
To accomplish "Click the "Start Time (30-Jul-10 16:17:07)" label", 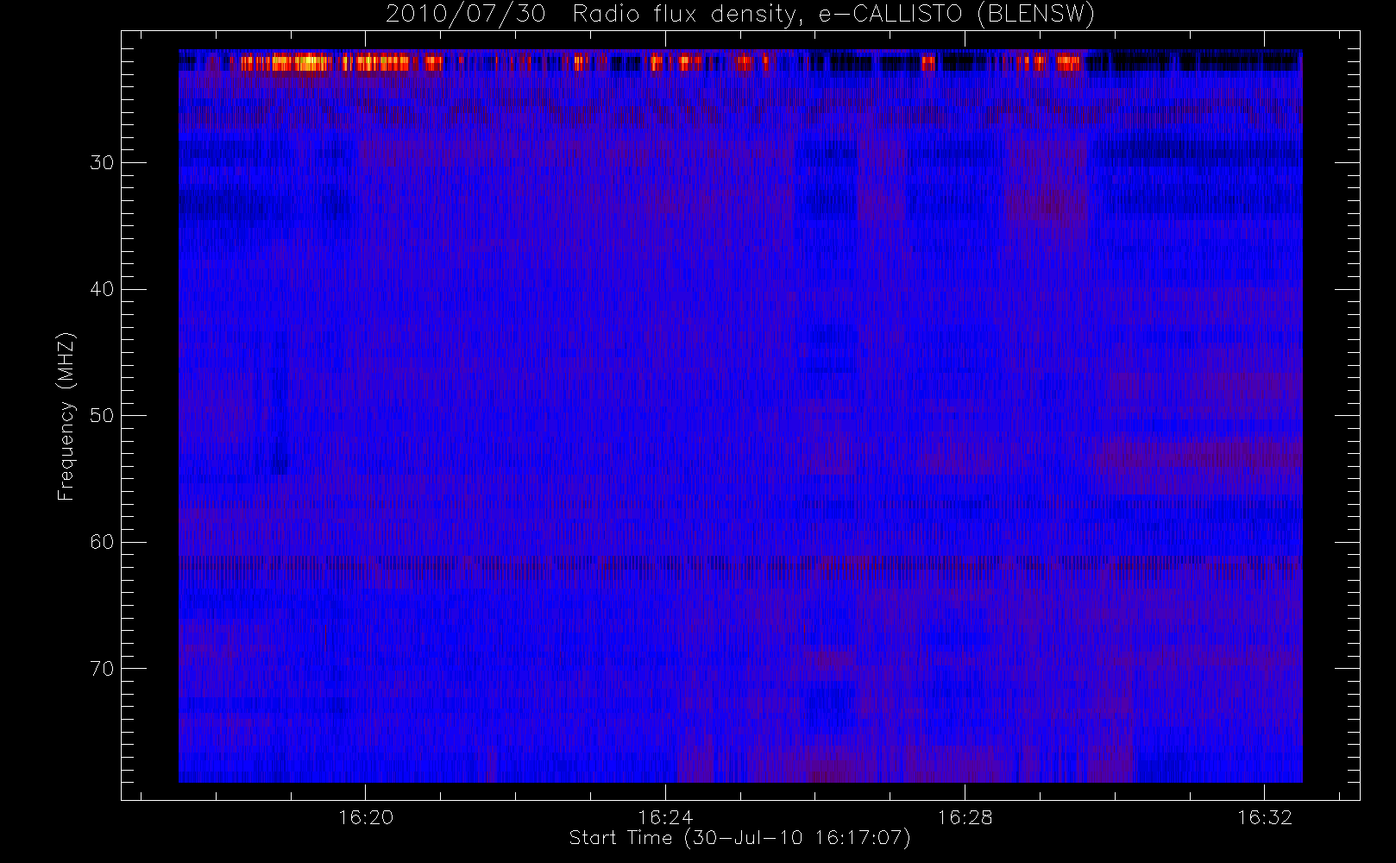I will 740,838.
